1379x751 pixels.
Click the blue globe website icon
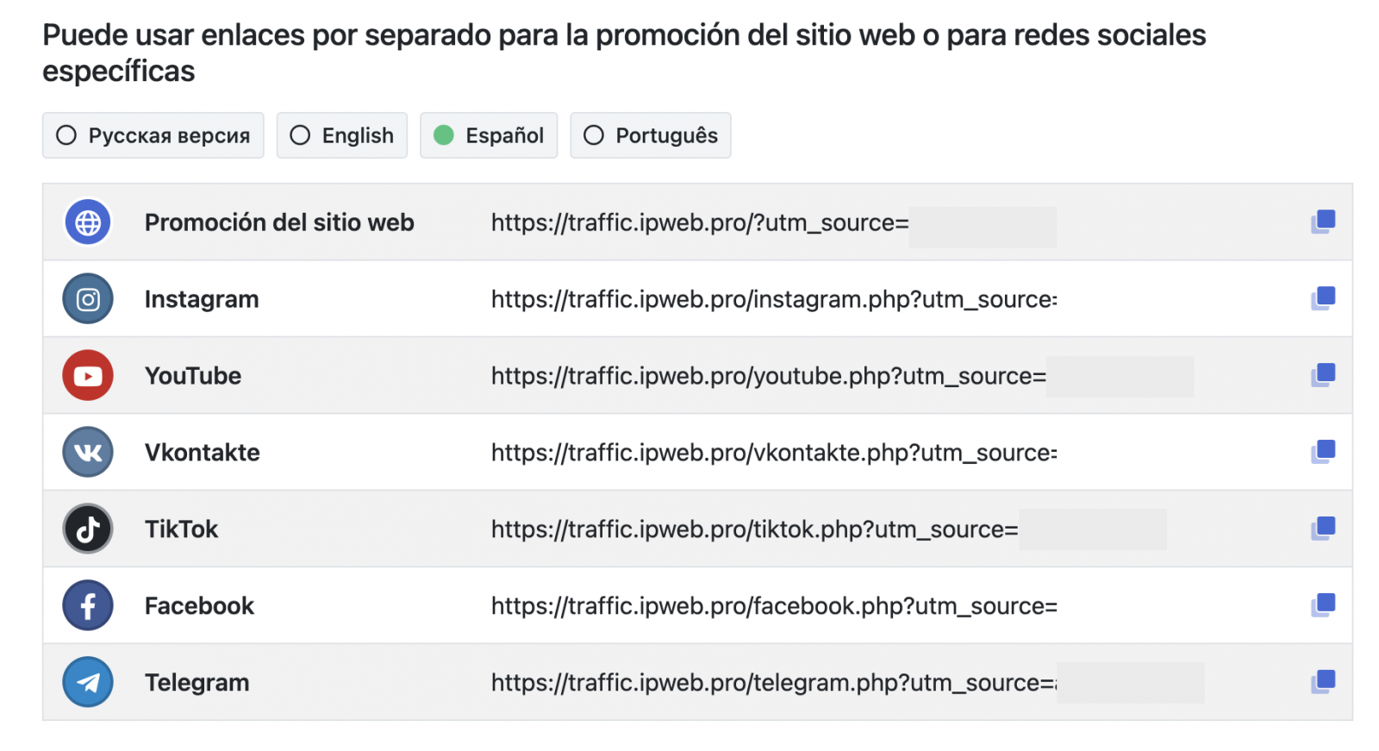[x=88, y=222]
